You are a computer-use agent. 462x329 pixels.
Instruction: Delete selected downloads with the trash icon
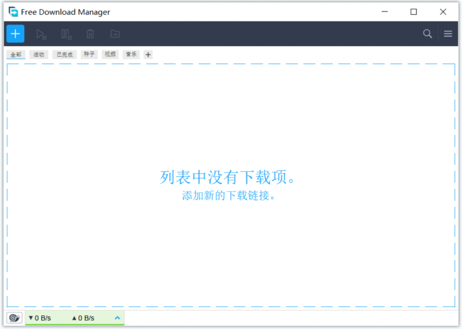[x=90, y=34]
